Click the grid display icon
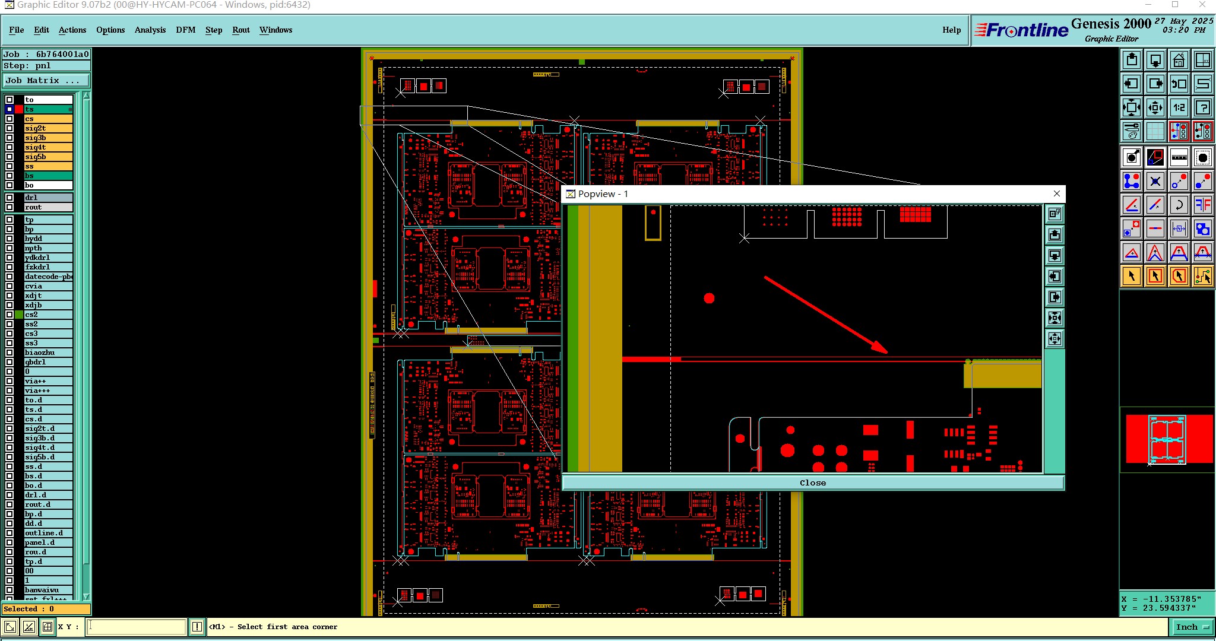The image size is (1216, 641). click(1155, 131)
